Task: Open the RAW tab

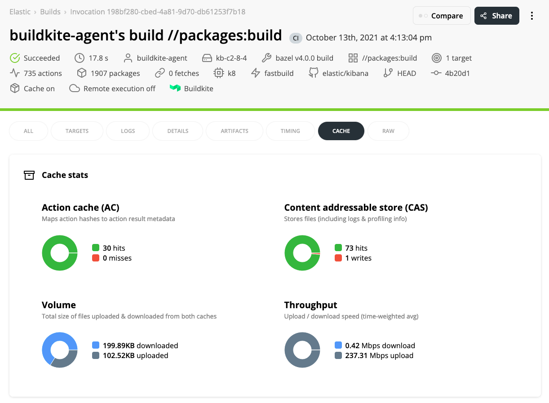Action: [388, 131]
